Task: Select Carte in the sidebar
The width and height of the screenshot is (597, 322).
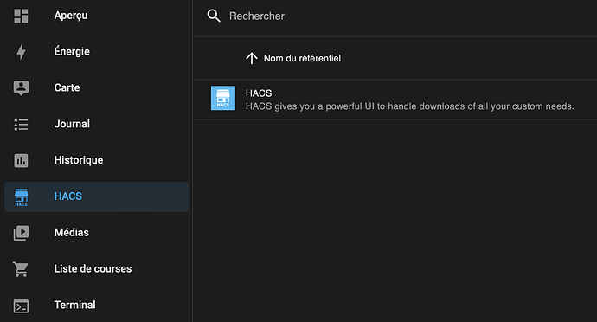Action: click(67, 87)
